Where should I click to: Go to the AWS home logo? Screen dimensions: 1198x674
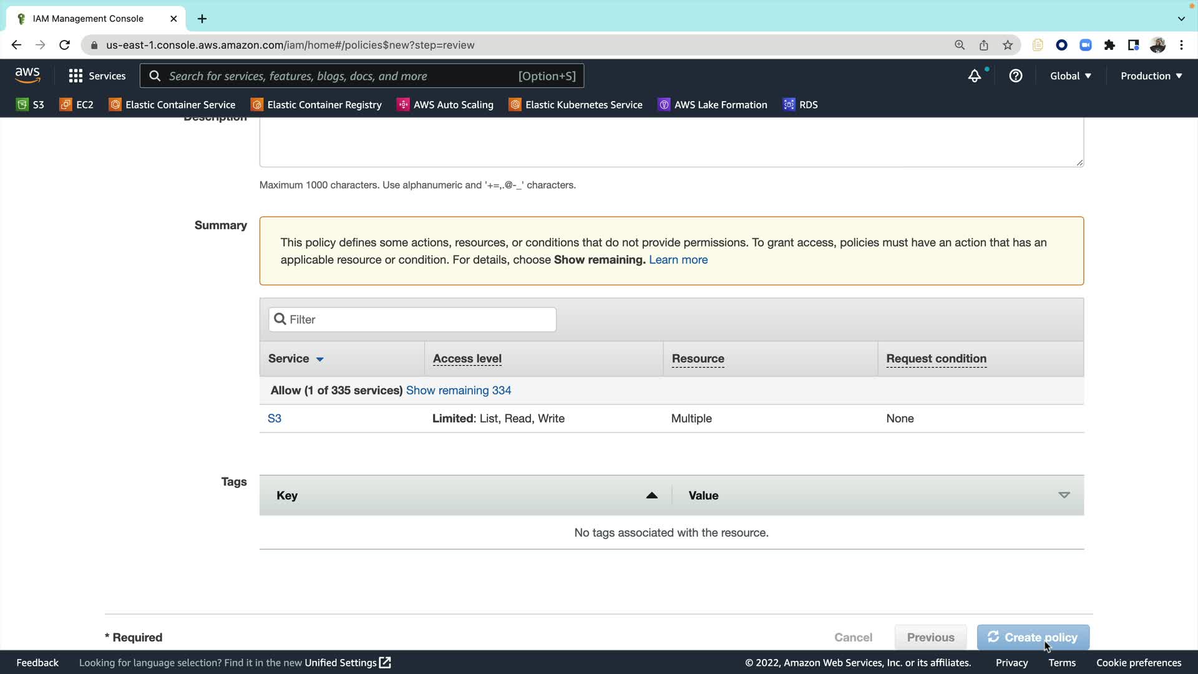coord(27,76)
